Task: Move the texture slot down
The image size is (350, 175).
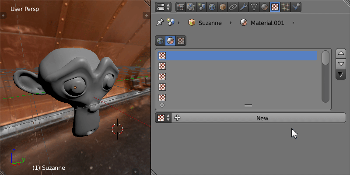Action: pyautogui.click(x=341, y=64)
